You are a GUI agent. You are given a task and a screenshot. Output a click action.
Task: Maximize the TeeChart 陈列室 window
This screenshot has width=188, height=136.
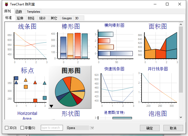click(x=167, y=4)
